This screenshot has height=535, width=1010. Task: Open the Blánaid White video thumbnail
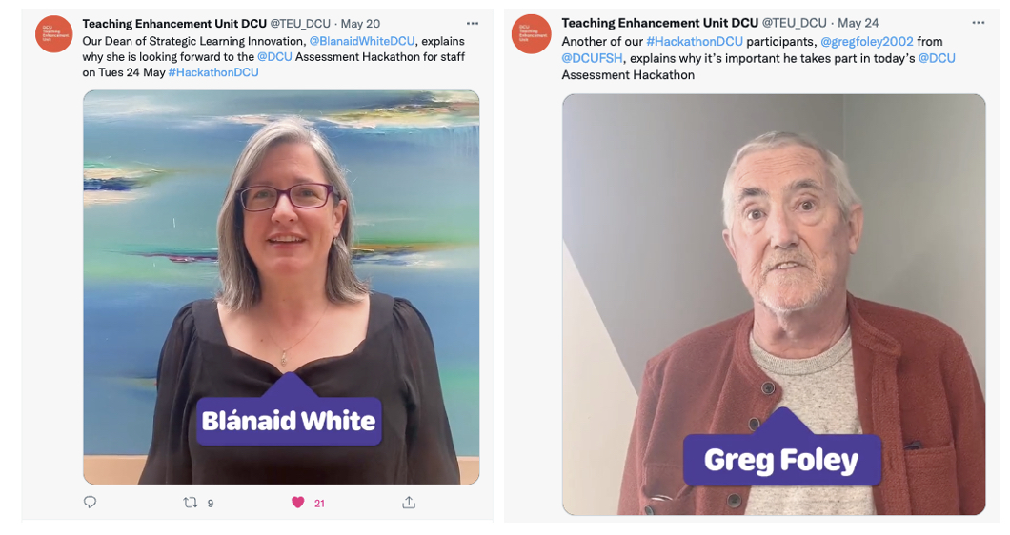click(281, 287)
